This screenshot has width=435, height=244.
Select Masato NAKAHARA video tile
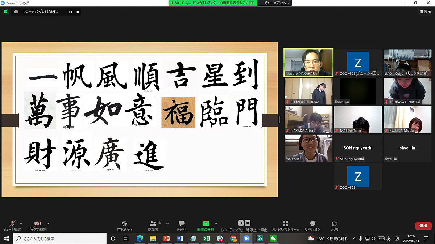[x=308, y=63]
